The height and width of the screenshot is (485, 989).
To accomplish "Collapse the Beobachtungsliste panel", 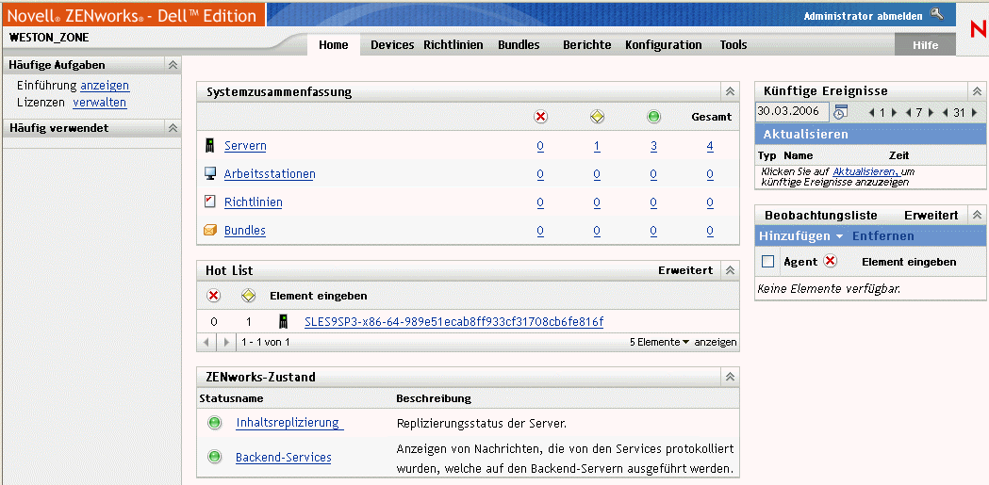I will tap(977, 215).
